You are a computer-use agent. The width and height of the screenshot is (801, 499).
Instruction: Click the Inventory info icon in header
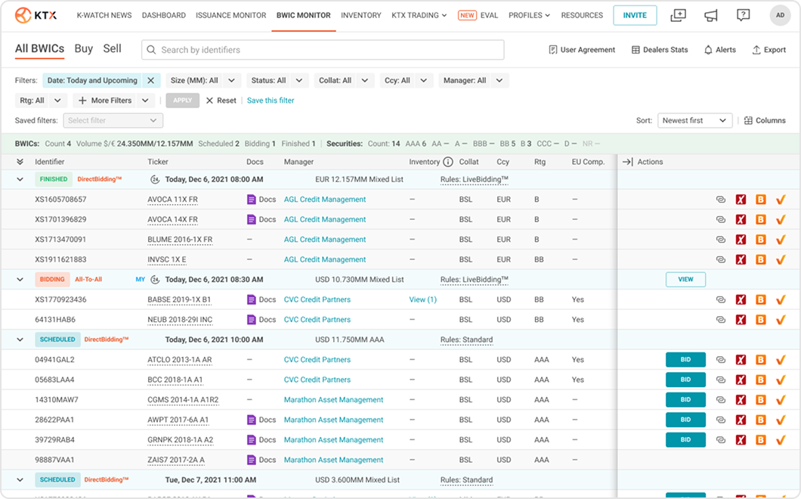tap(448, 162)
